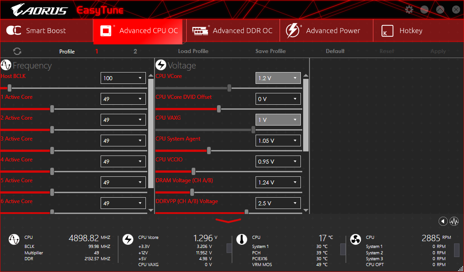The height and width of the screenshot is (272, 464).
Task: Select profile 1
Action: (97, 51)
